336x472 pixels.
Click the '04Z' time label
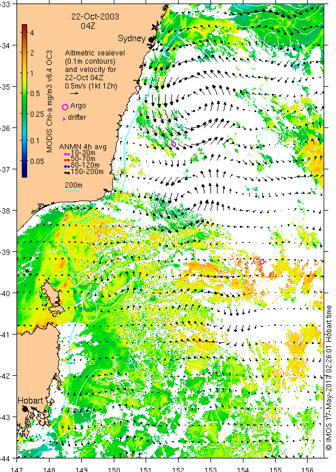click(88, 26)
